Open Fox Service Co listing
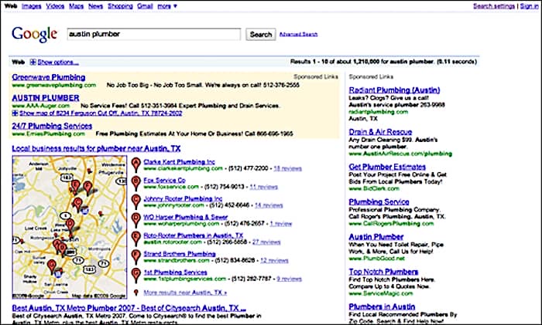Viewport: 542px width, 325px height. click(164, 180)
